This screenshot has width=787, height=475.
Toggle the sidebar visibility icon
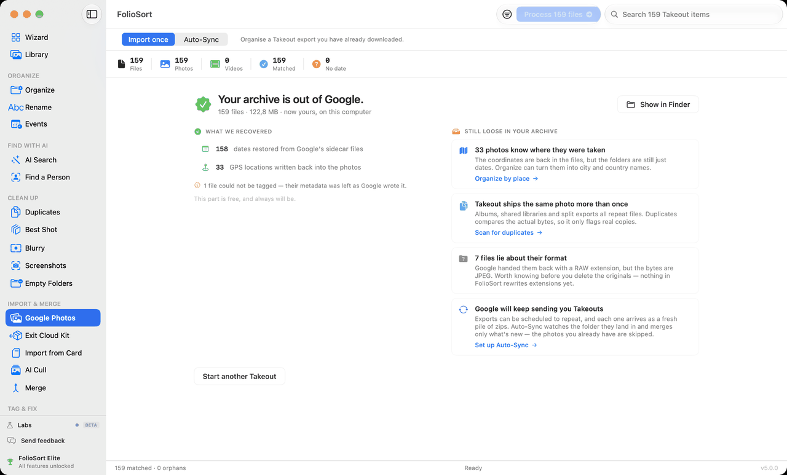click(92, 14)
